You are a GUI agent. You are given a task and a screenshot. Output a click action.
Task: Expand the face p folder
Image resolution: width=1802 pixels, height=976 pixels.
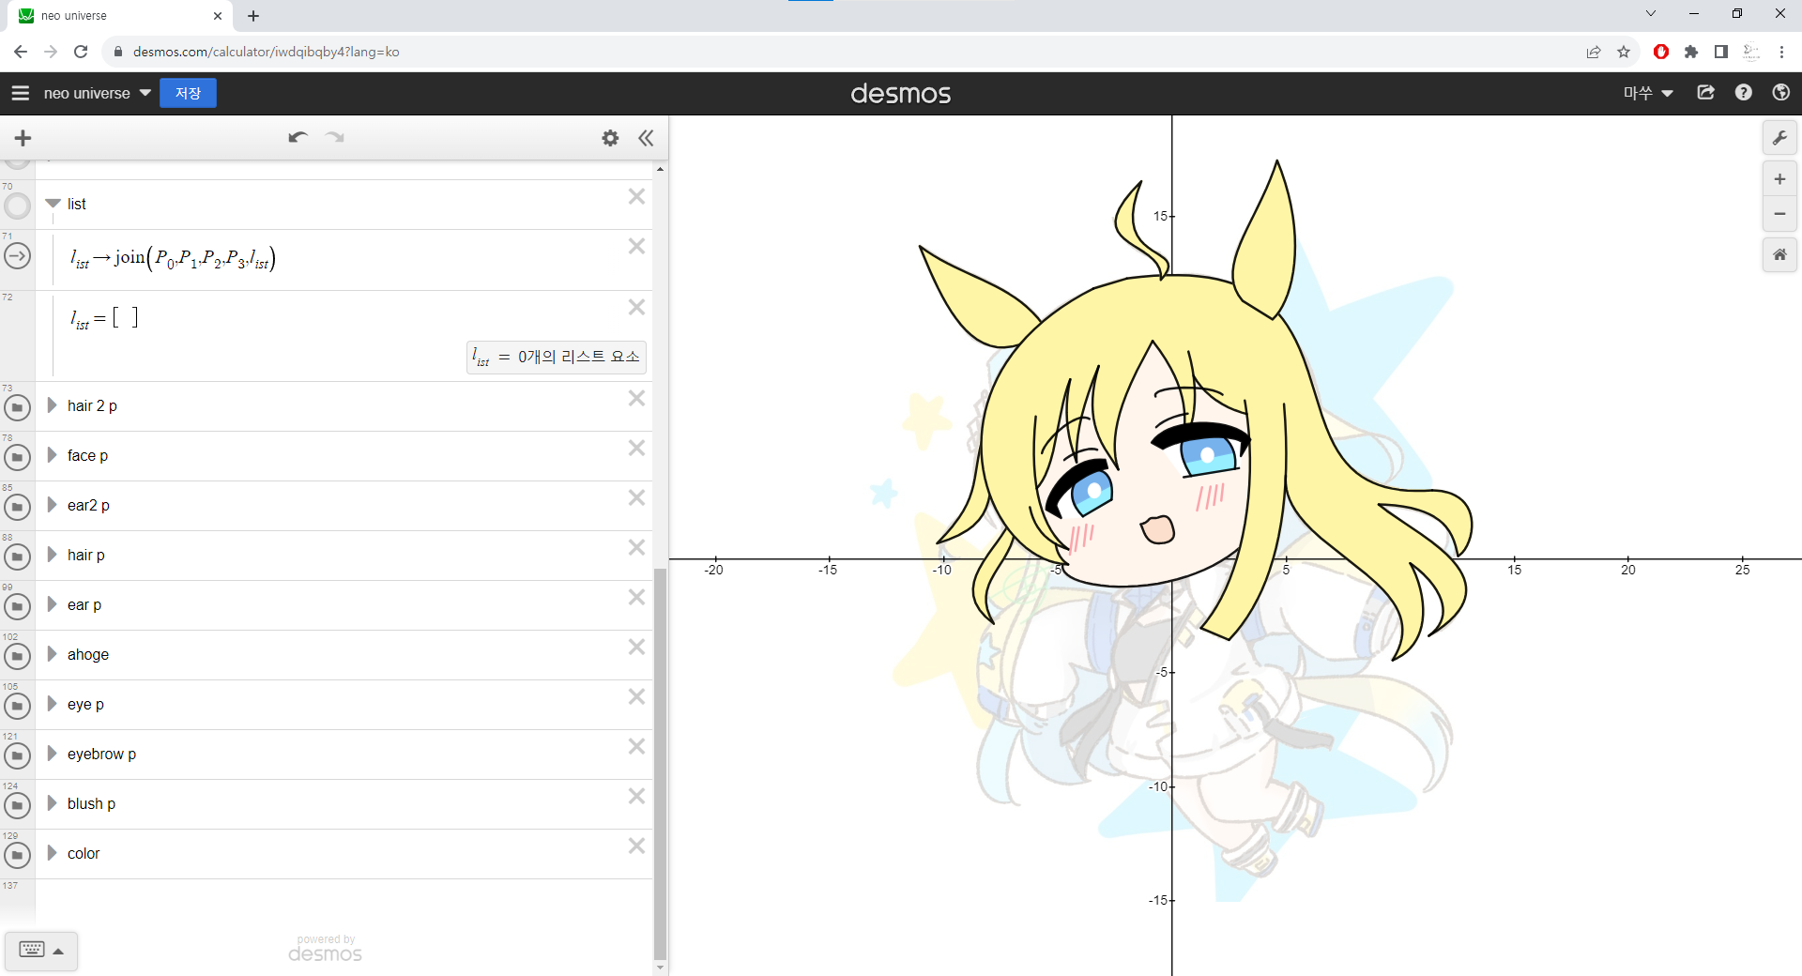53,455
